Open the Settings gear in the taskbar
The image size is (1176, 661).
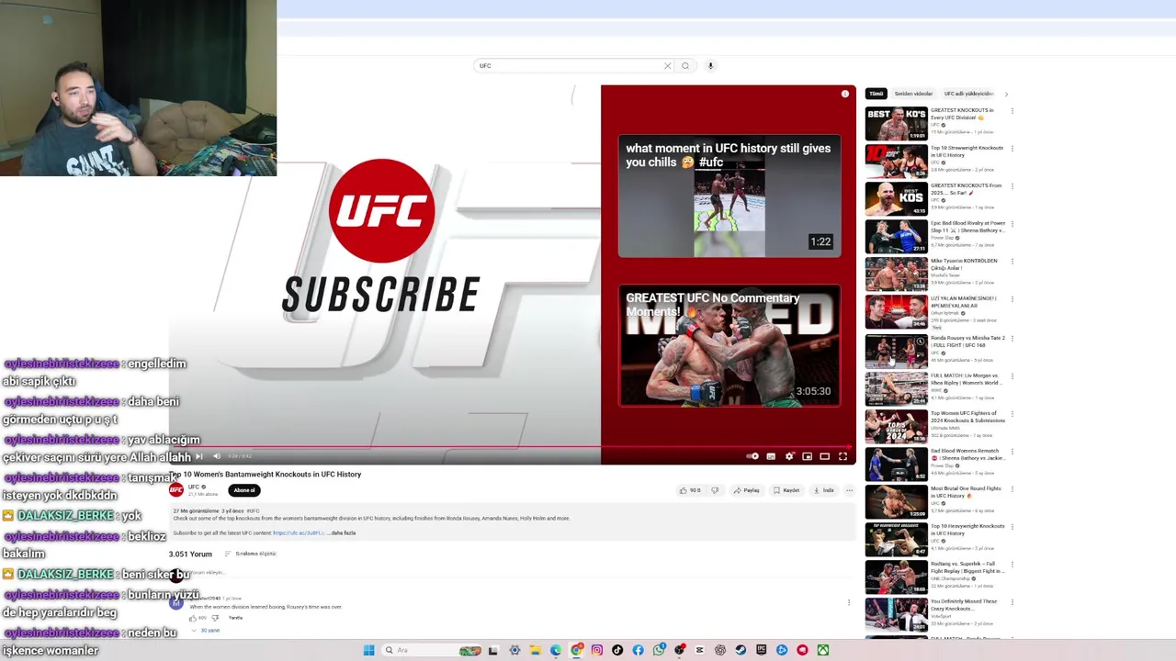pos(514,650)
